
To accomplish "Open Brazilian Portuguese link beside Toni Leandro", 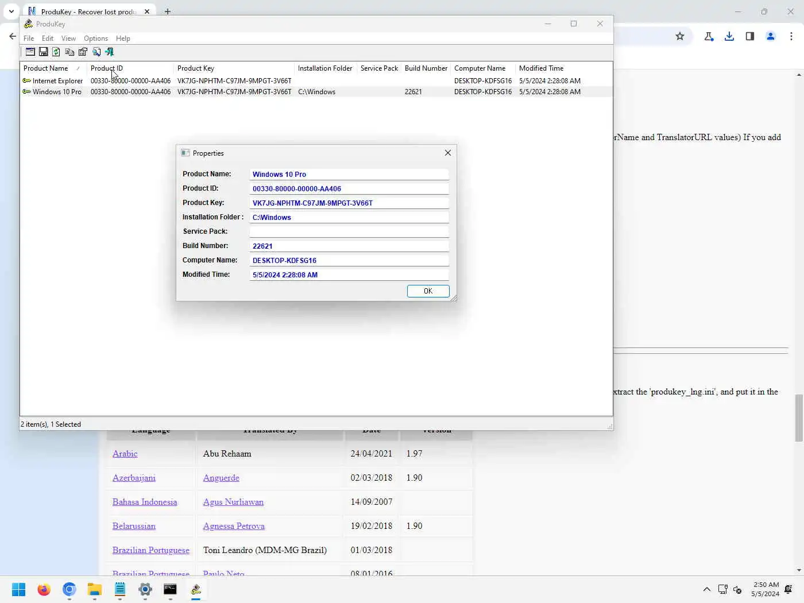I will pos(151,550).
